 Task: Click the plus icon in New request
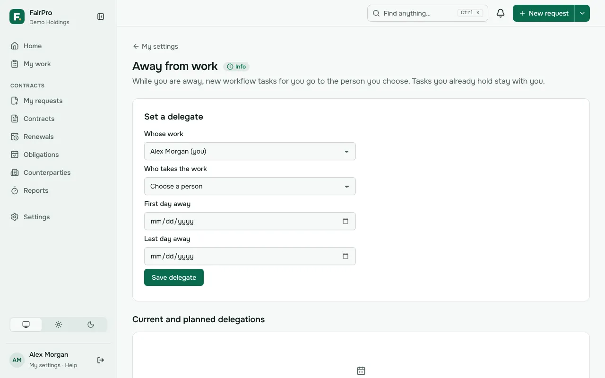522,13
